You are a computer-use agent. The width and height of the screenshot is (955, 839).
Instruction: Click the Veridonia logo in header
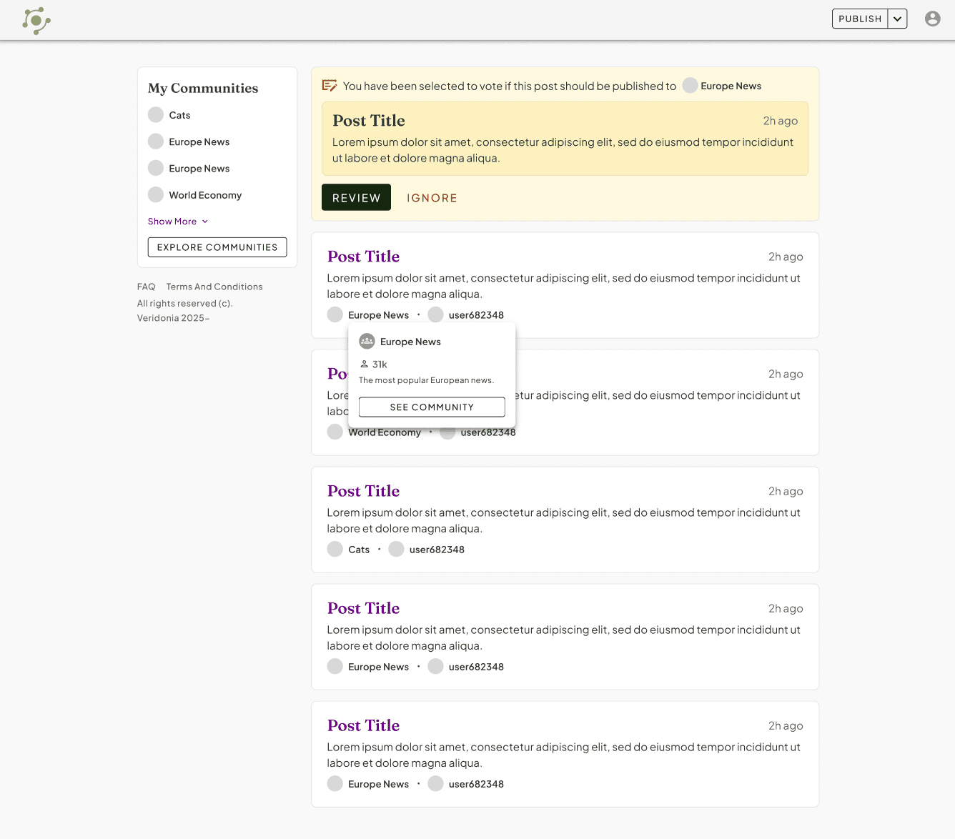point(36,21)
